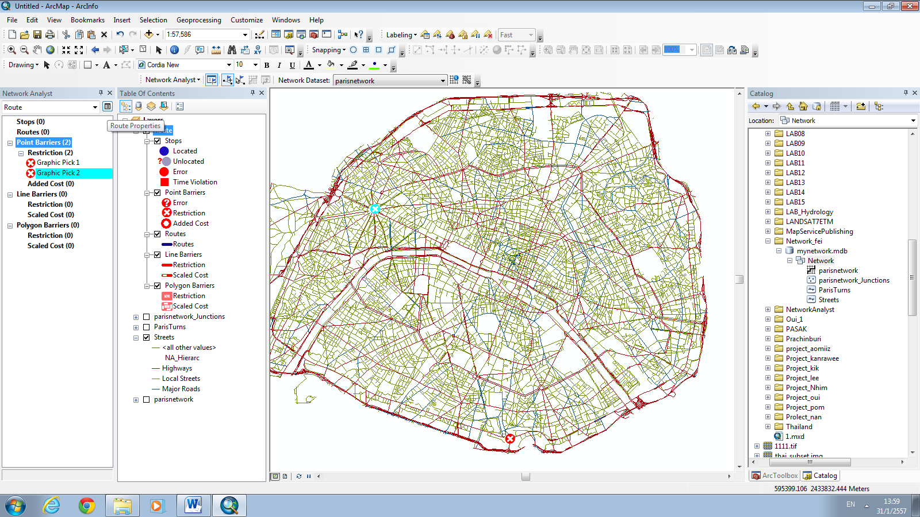Activate the Zoom In tool
920x517 pixels.
11,49
